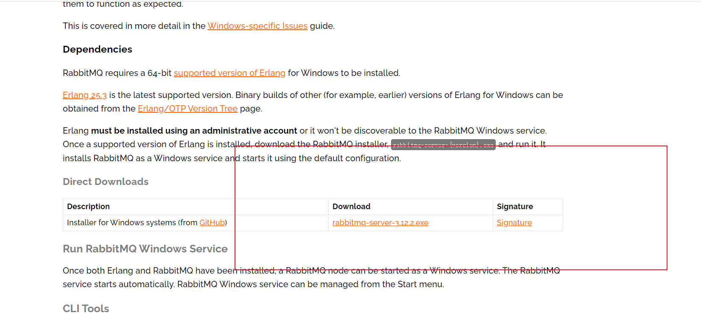Click the Run RabbitMQ Windows Service heading
The width and height of the screenshot is (701, 316).
tap(145, 249)
